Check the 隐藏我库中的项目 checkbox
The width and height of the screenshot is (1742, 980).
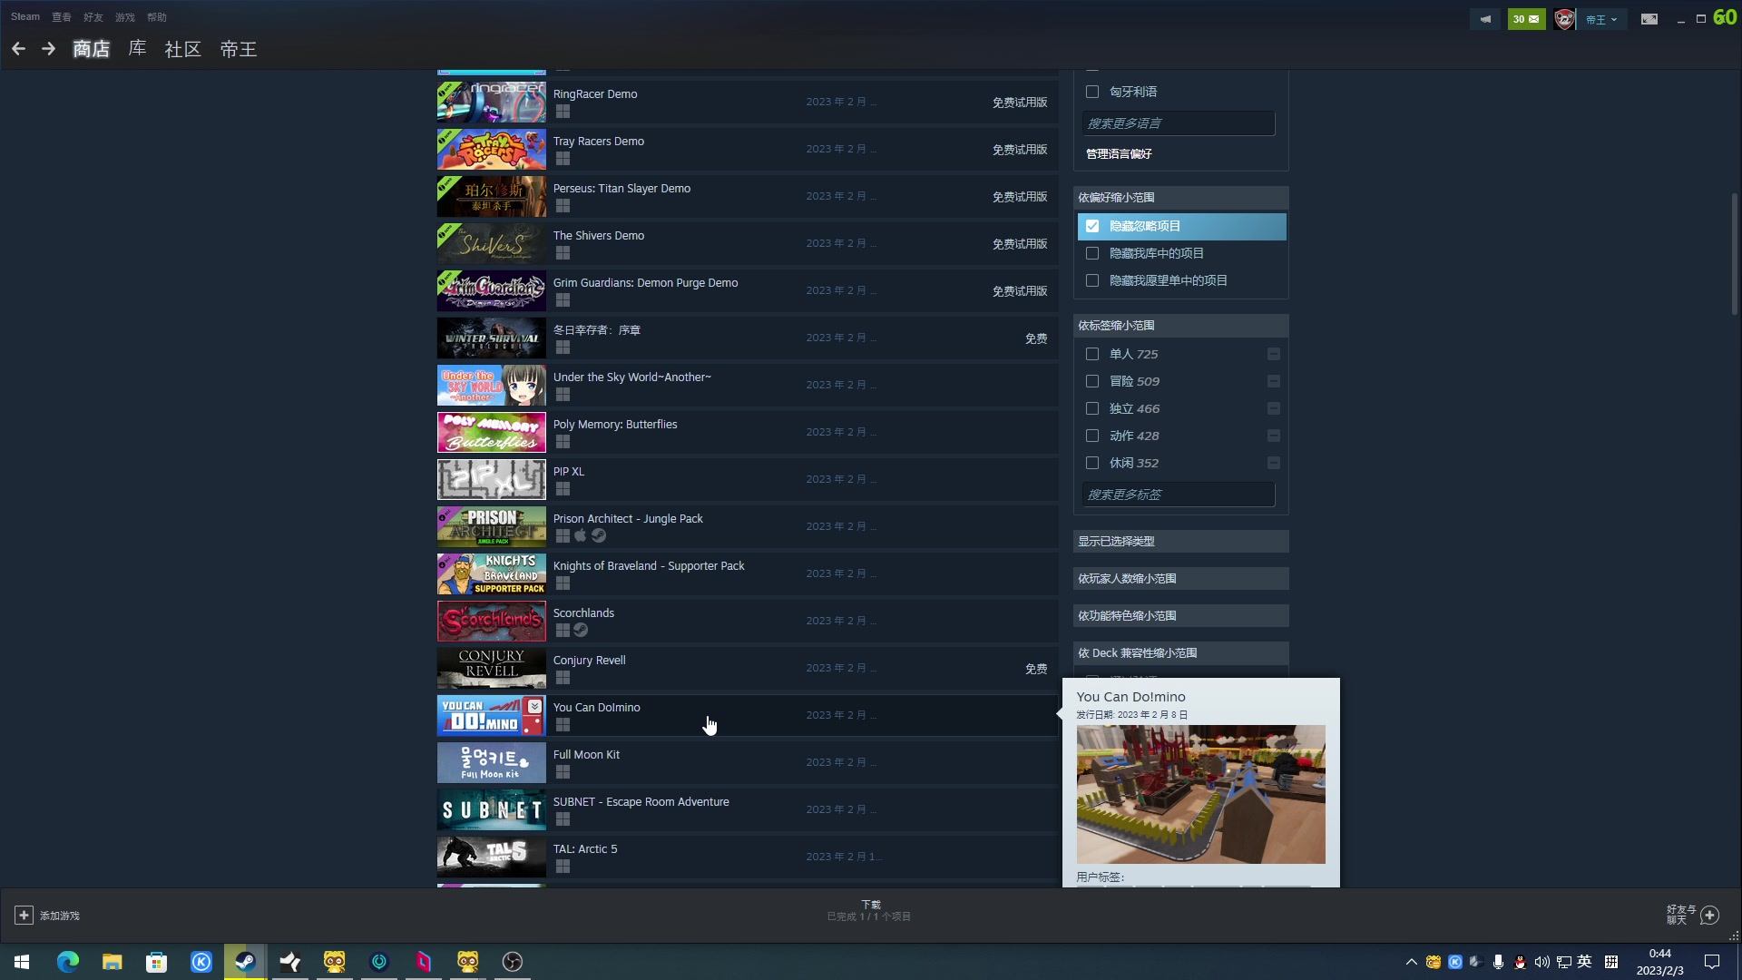[1092, 253]
